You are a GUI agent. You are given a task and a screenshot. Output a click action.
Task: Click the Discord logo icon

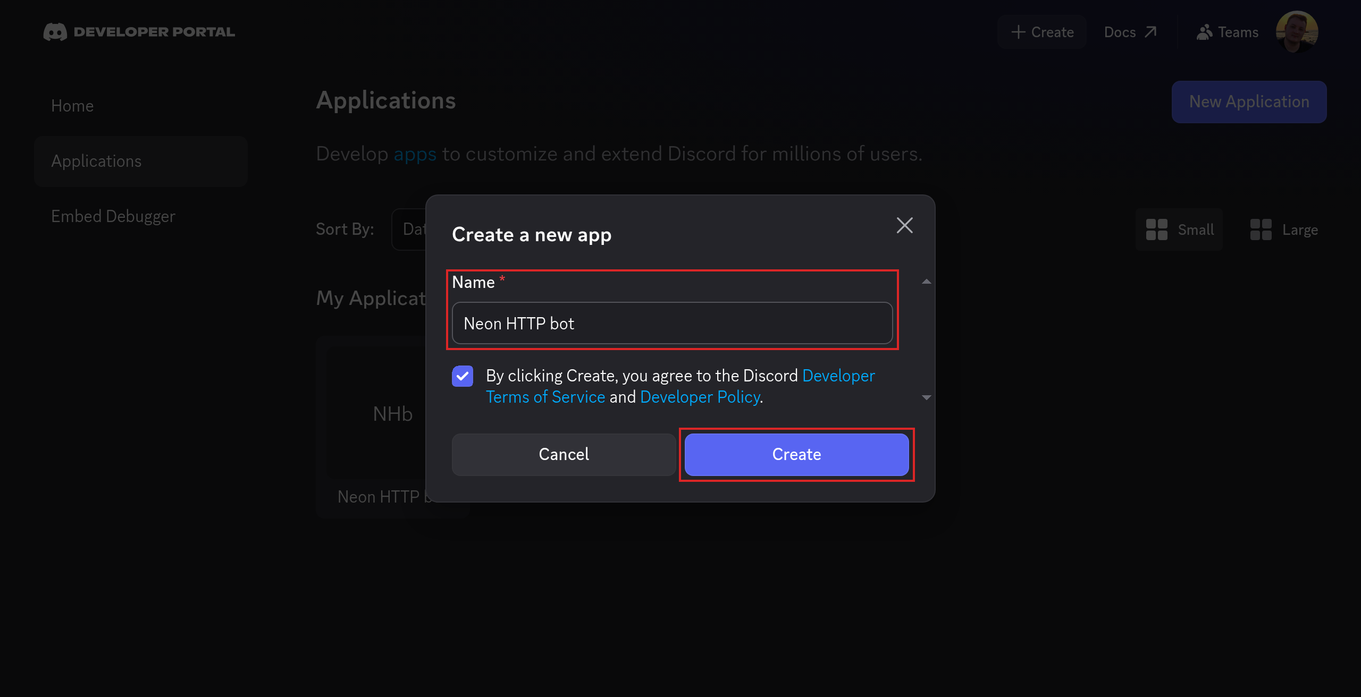tap(55, 32)
